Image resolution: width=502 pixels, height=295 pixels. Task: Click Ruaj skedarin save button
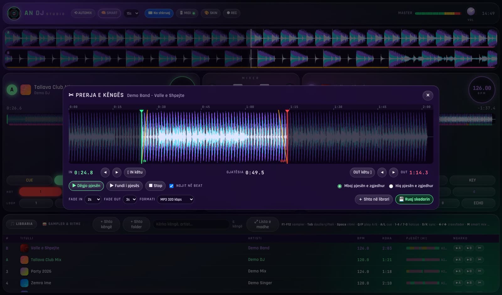coord(414,199)
